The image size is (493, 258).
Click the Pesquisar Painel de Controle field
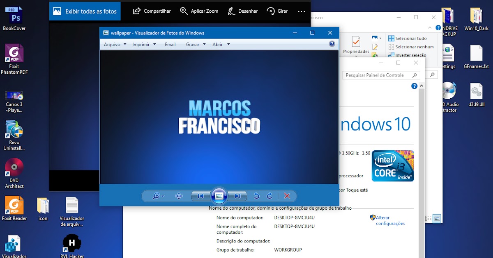tap(381, 75)
